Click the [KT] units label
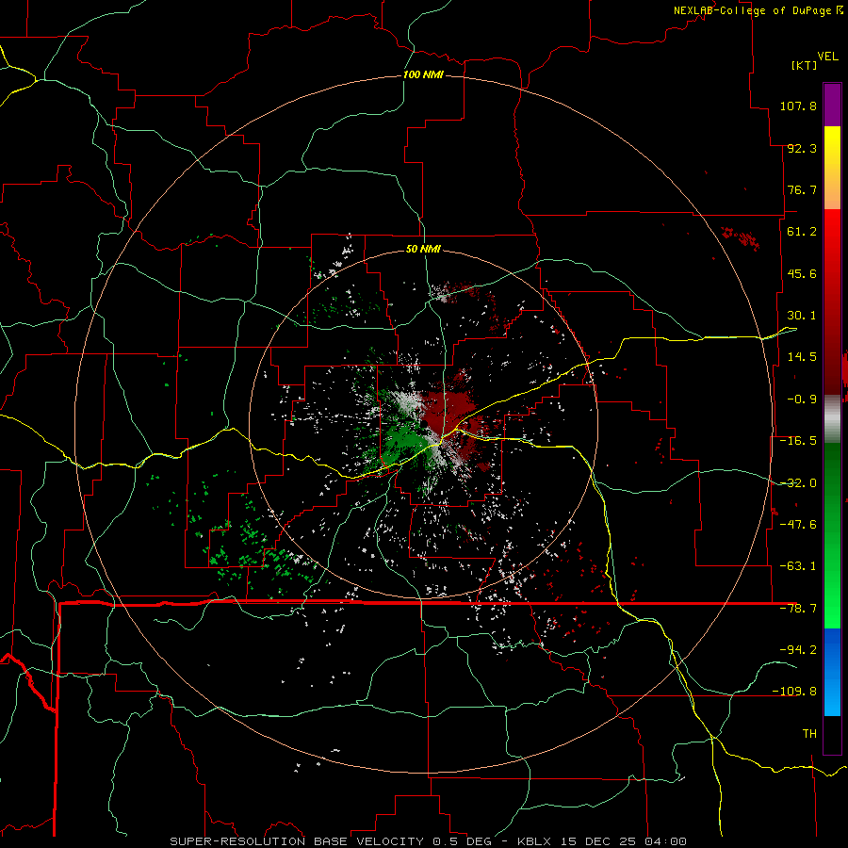 pyautogui.click(x=804, y=65)
